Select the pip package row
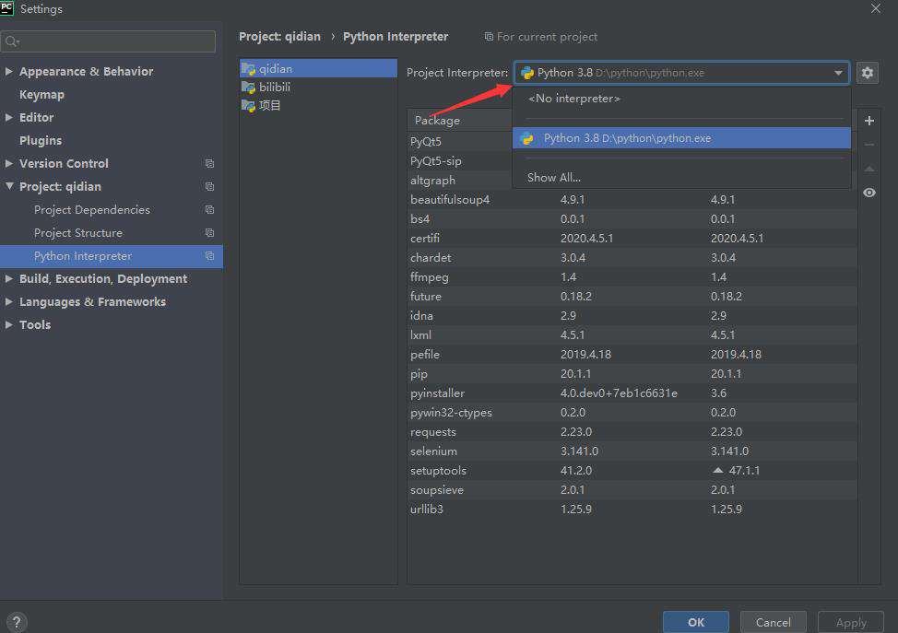Viewport: 898px width, 633px height. [632, 374]
